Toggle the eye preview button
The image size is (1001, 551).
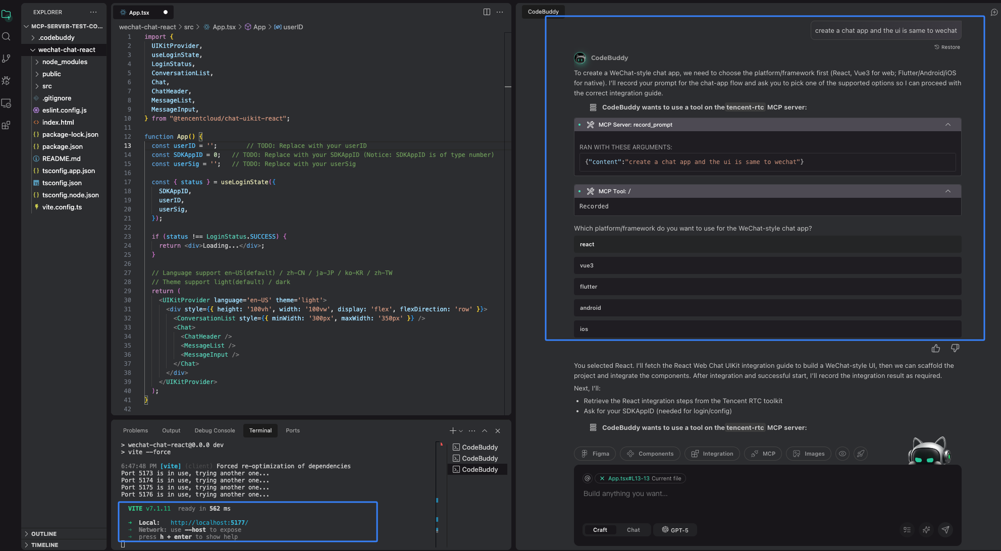pyautogui.click(x=842, y=454)
